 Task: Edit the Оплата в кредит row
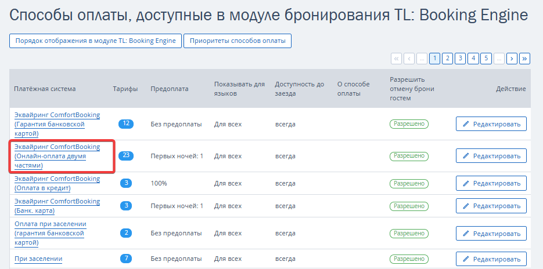click(491, 183)
